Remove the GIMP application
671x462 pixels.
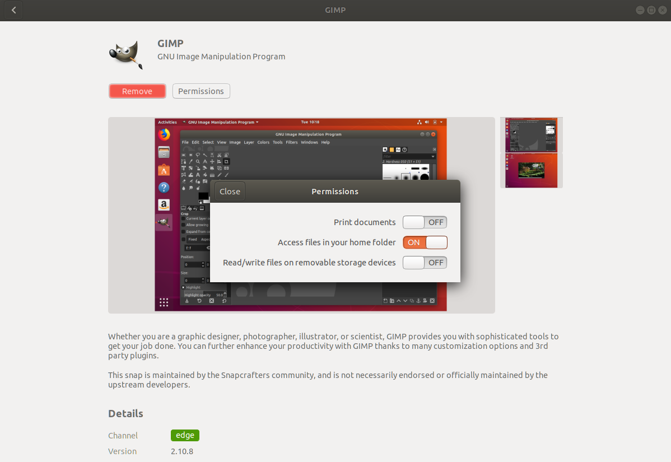click(x=137, y=91)
